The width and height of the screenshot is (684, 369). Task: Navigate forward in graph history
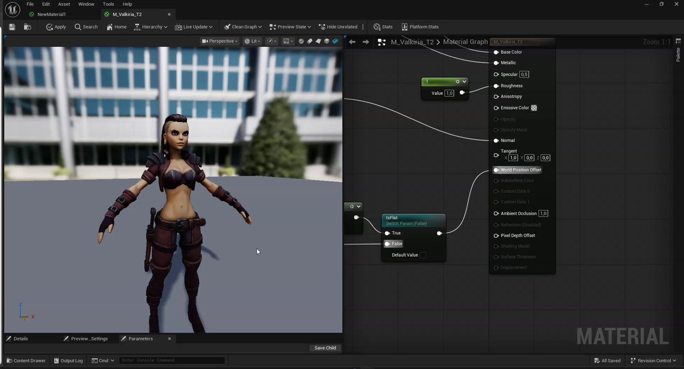(366, 42)
